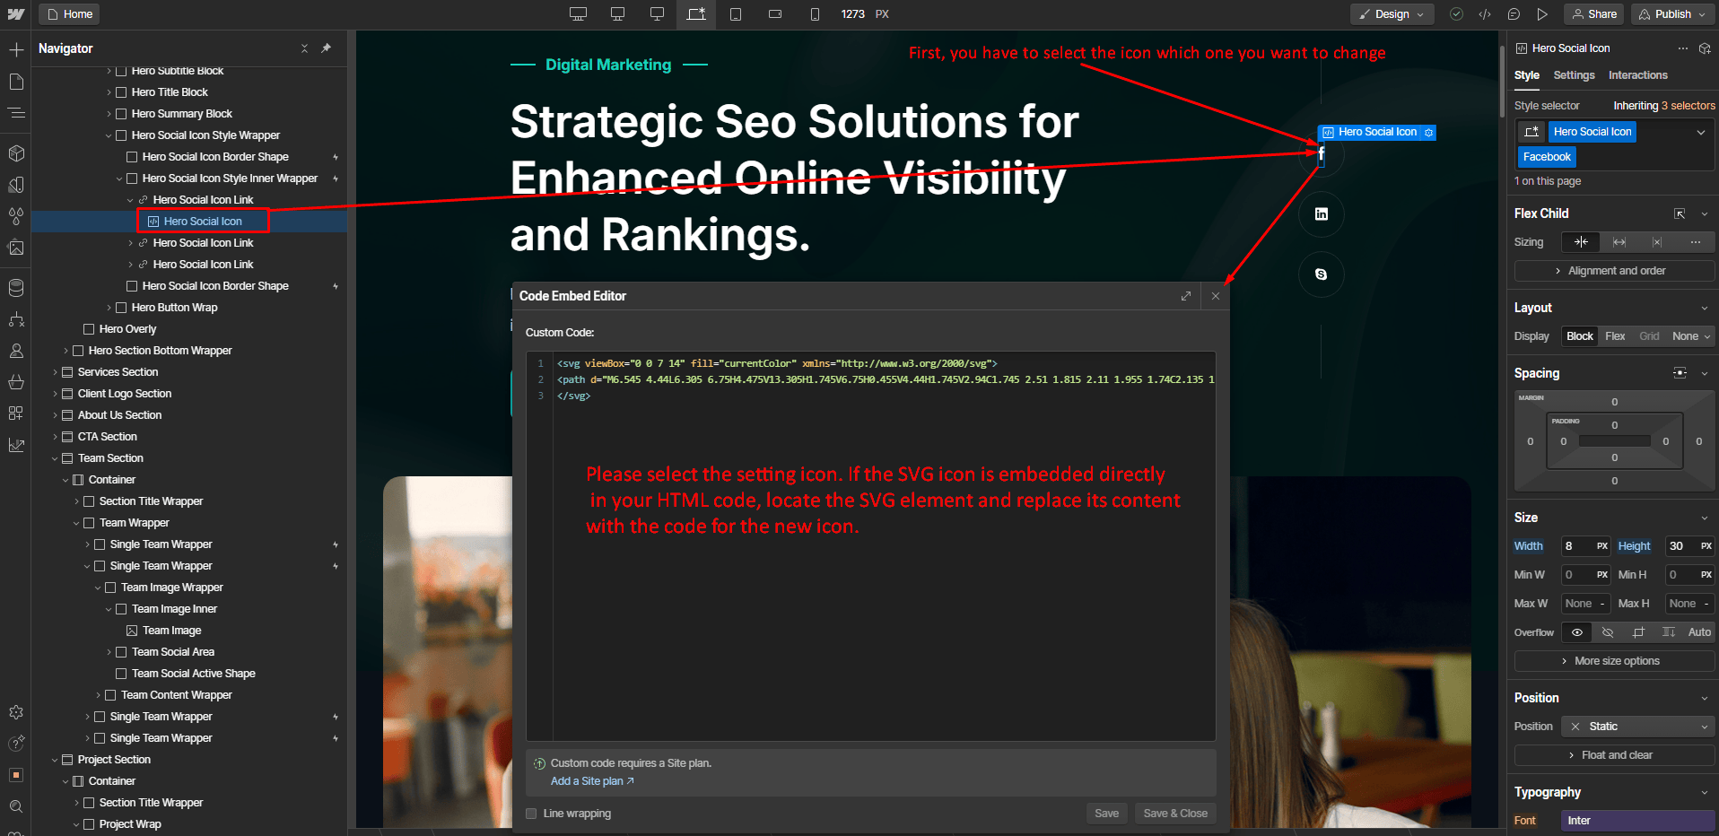The image size is (1719, 836).
Task: Open the CMS database icon in sidebar
Action: 16,288
